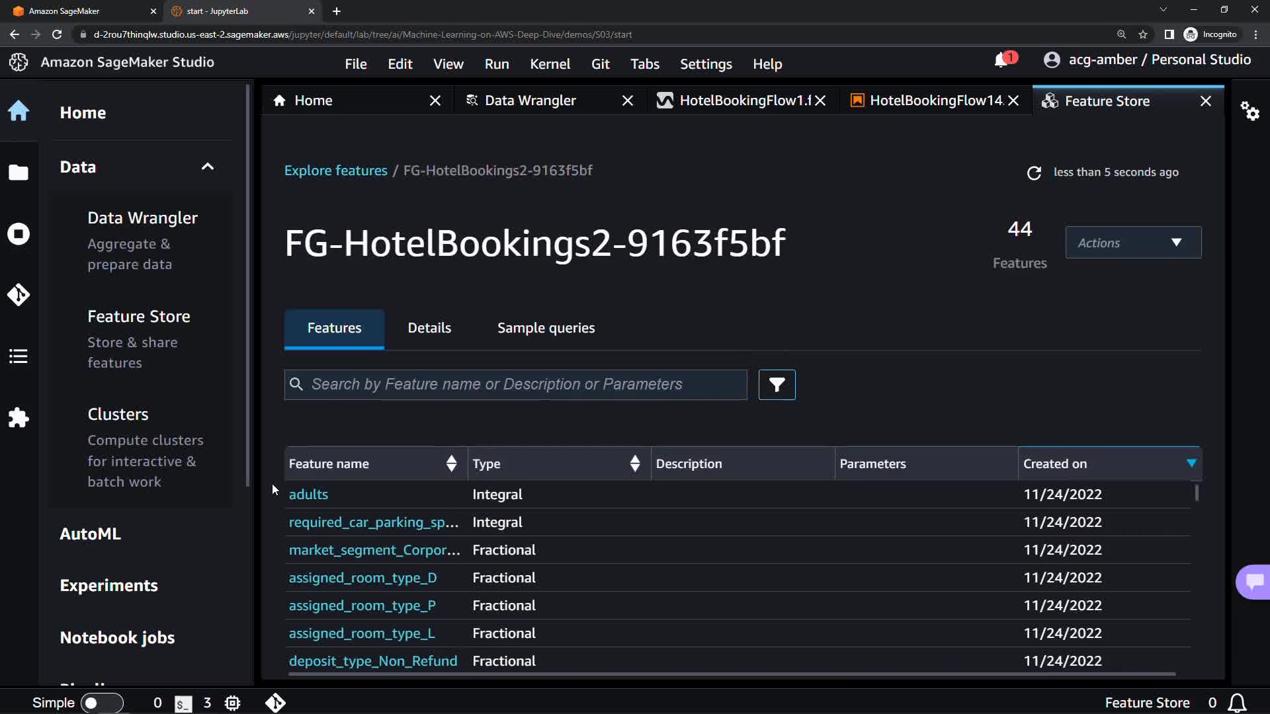Open the adults feature link
Viewport: 1270px width, 714px height.
point(308,495)
